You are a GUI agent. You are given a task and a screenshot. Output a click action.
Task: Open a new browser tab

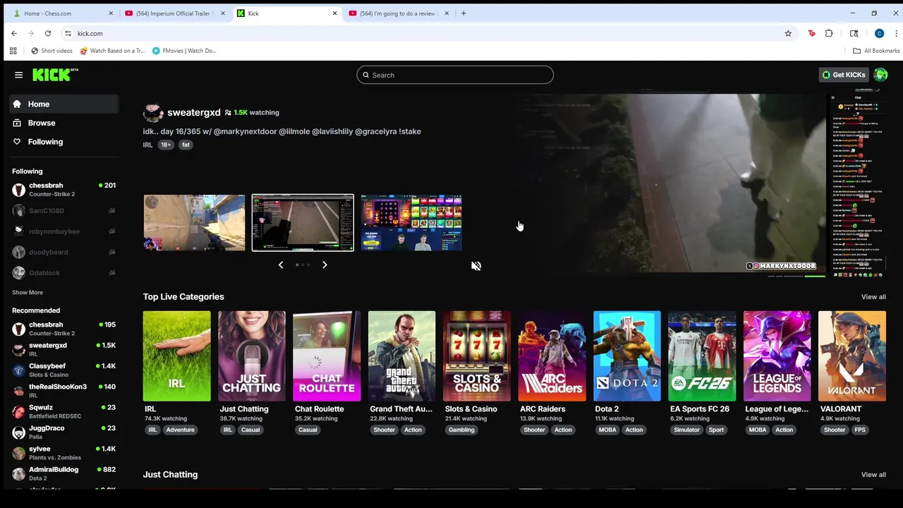pos(463,13)
